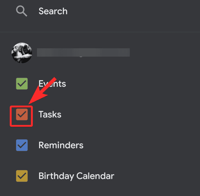The image size is (200, 196).
Task: Open the Search field
Action: coord(53,11)
